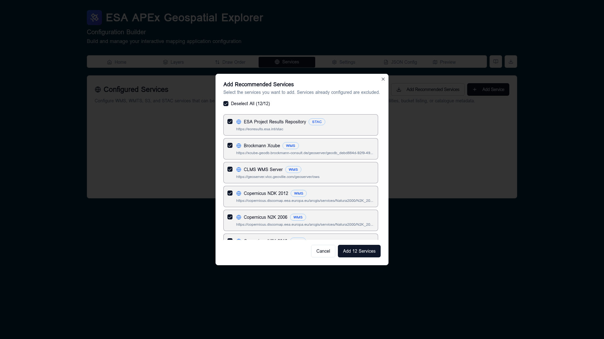
Task: Open the JSON Config tab
Action: pos(400,62)
